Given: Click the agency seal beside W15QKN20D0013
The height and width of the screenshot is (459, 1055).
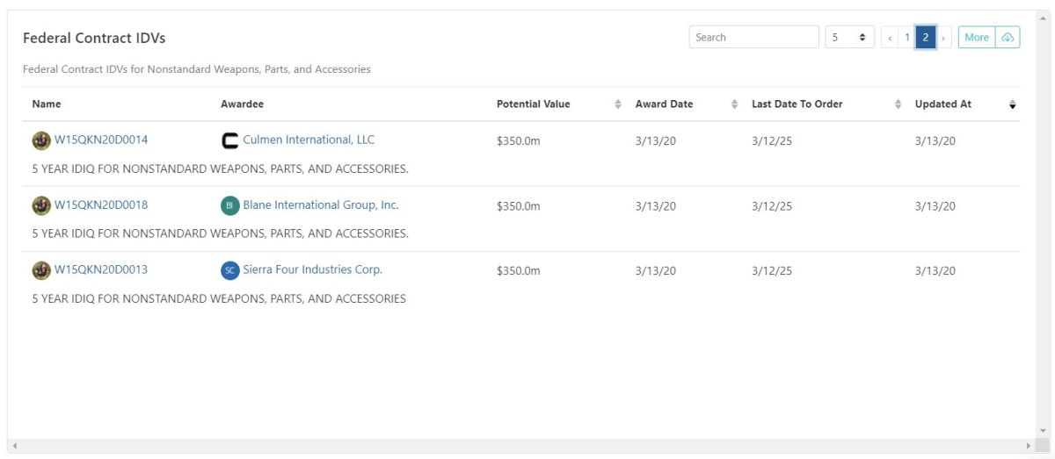Looking at the screenshot, I should (x=41, y=270).
